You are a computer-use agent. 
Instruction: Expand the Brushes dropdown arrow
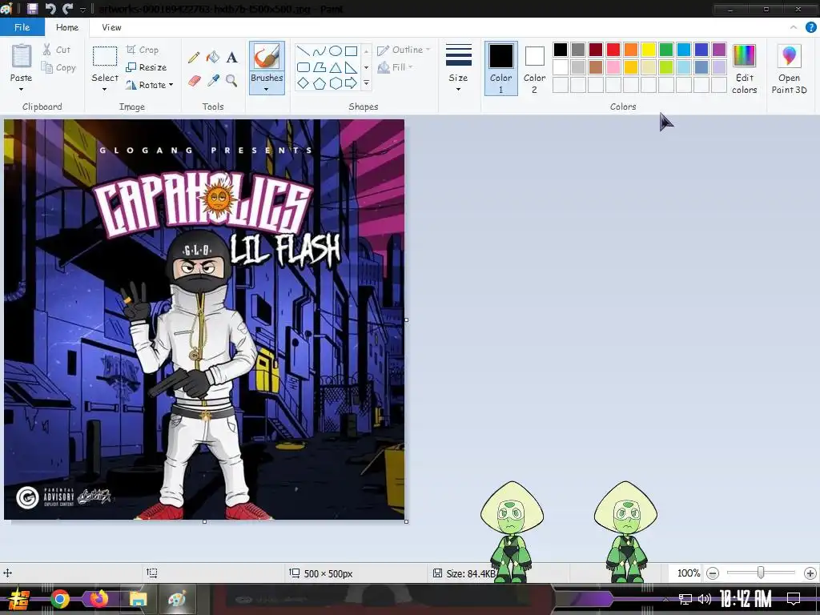(267, 90)
